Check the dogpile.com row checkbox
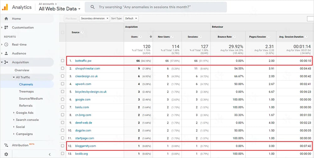 click(x=62, y=130)
